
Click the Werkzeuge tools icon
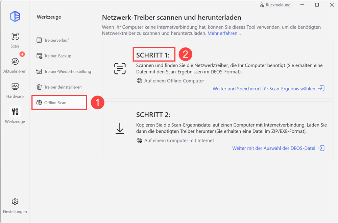15,112
